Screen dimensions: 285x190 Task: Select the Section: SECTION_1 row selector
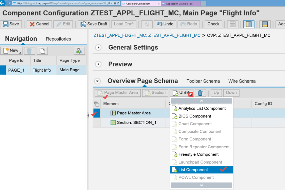tap(97, 122)
